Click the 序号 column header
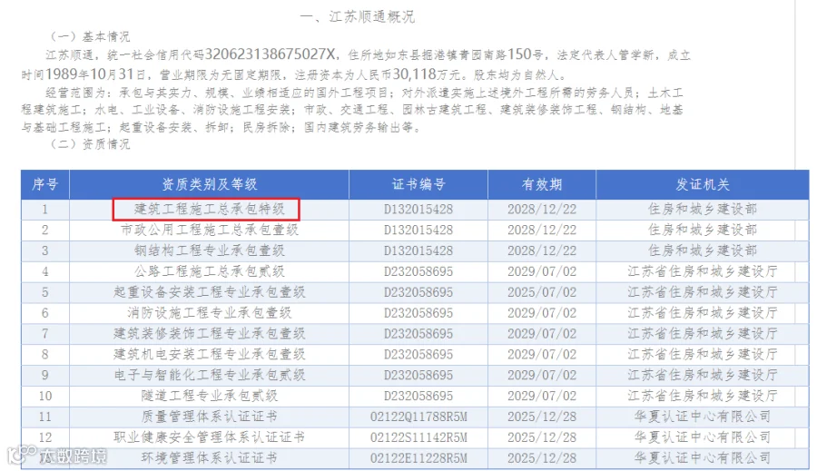This screenshot has width=817, height=471. click(44, 184)
